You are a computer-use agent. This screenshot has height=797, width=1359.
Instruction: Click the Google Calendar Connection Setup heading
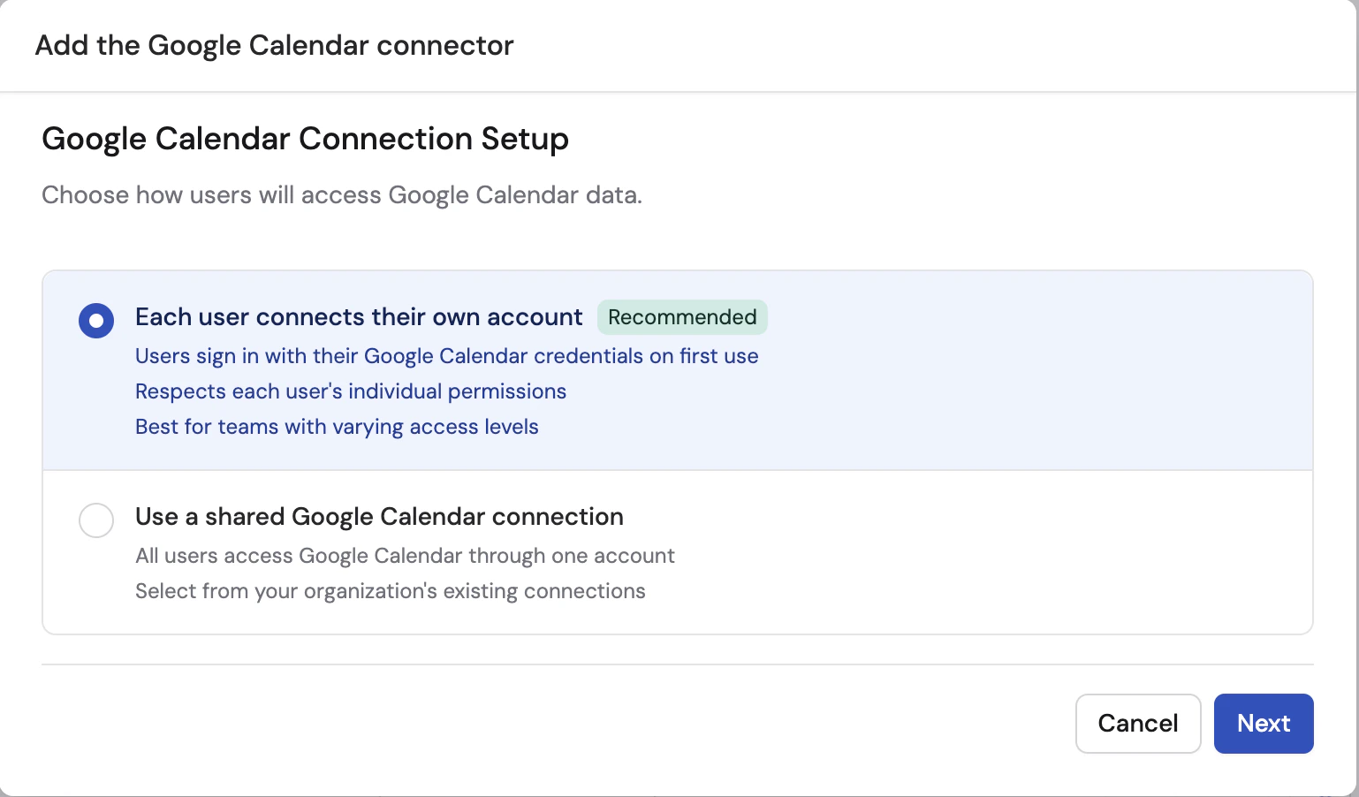(x=305, y=139)
